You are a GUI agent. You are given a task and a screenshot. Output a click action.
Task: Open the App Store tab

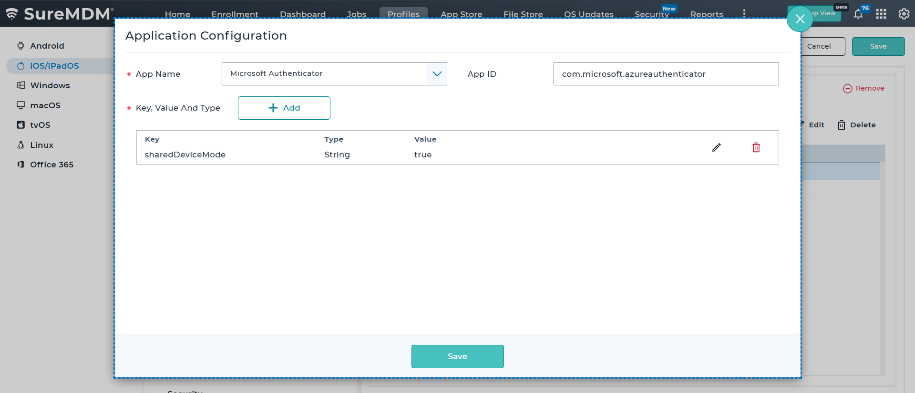(x=462, y=14)
